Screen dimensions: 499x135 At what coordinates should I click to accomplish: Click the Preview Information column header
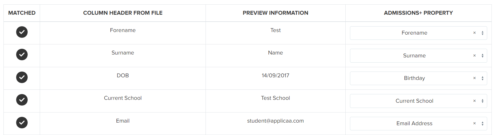(x=275, y=13)
